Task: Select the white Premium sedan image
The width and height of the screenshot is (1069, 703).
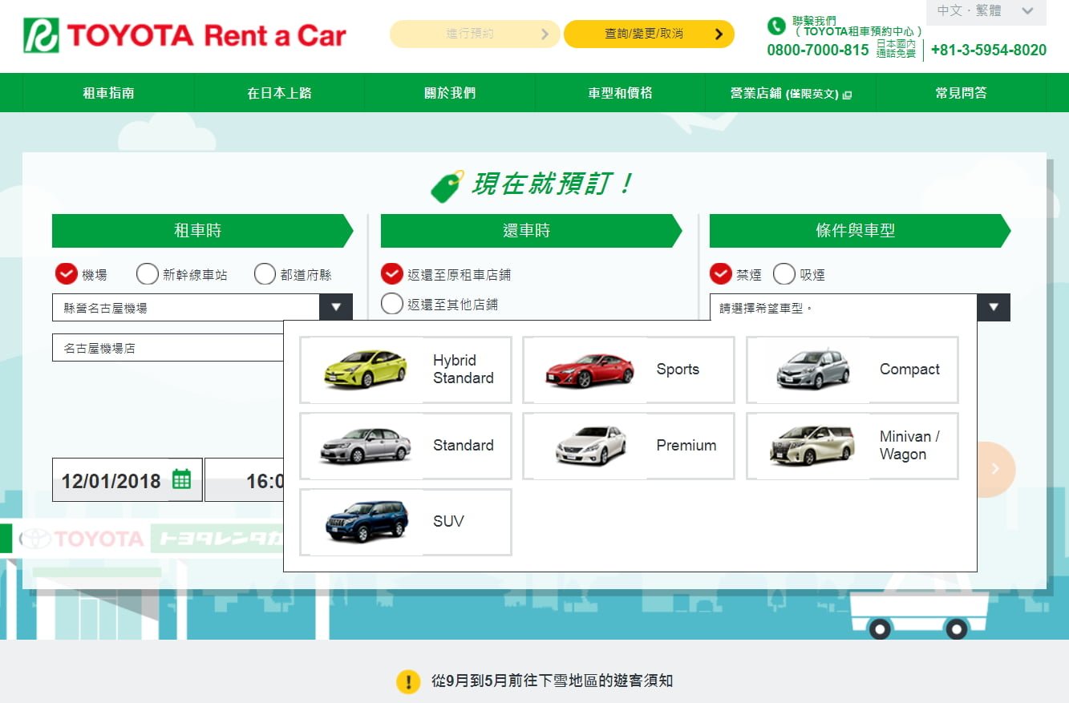Action: [590, 445]
